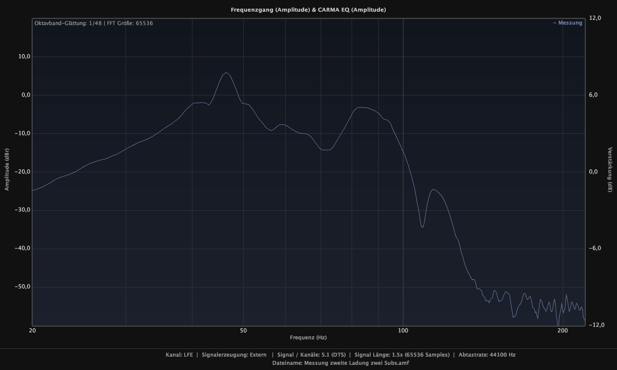The height and width of the screenshot is (370, 617).
Task: Click the Dateiname file name line
Action: [340, 363]
